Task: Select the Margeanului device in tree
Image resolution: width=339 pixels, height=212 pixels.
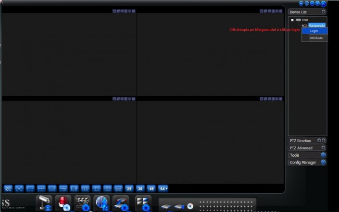Action: click(317, 25)
